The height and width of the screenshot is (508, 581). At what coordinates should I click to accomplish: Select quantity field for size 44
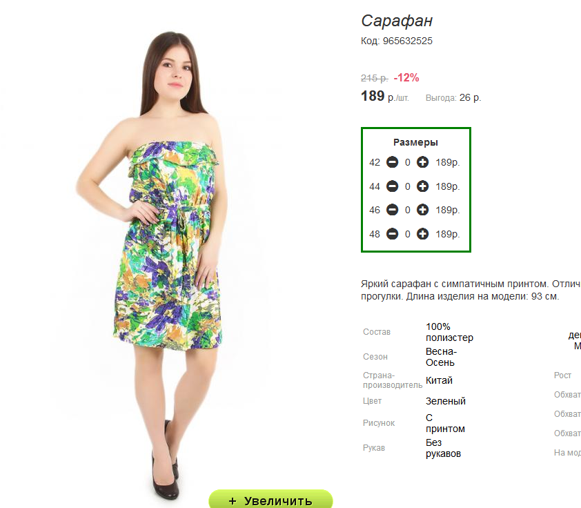coord(408,186)
